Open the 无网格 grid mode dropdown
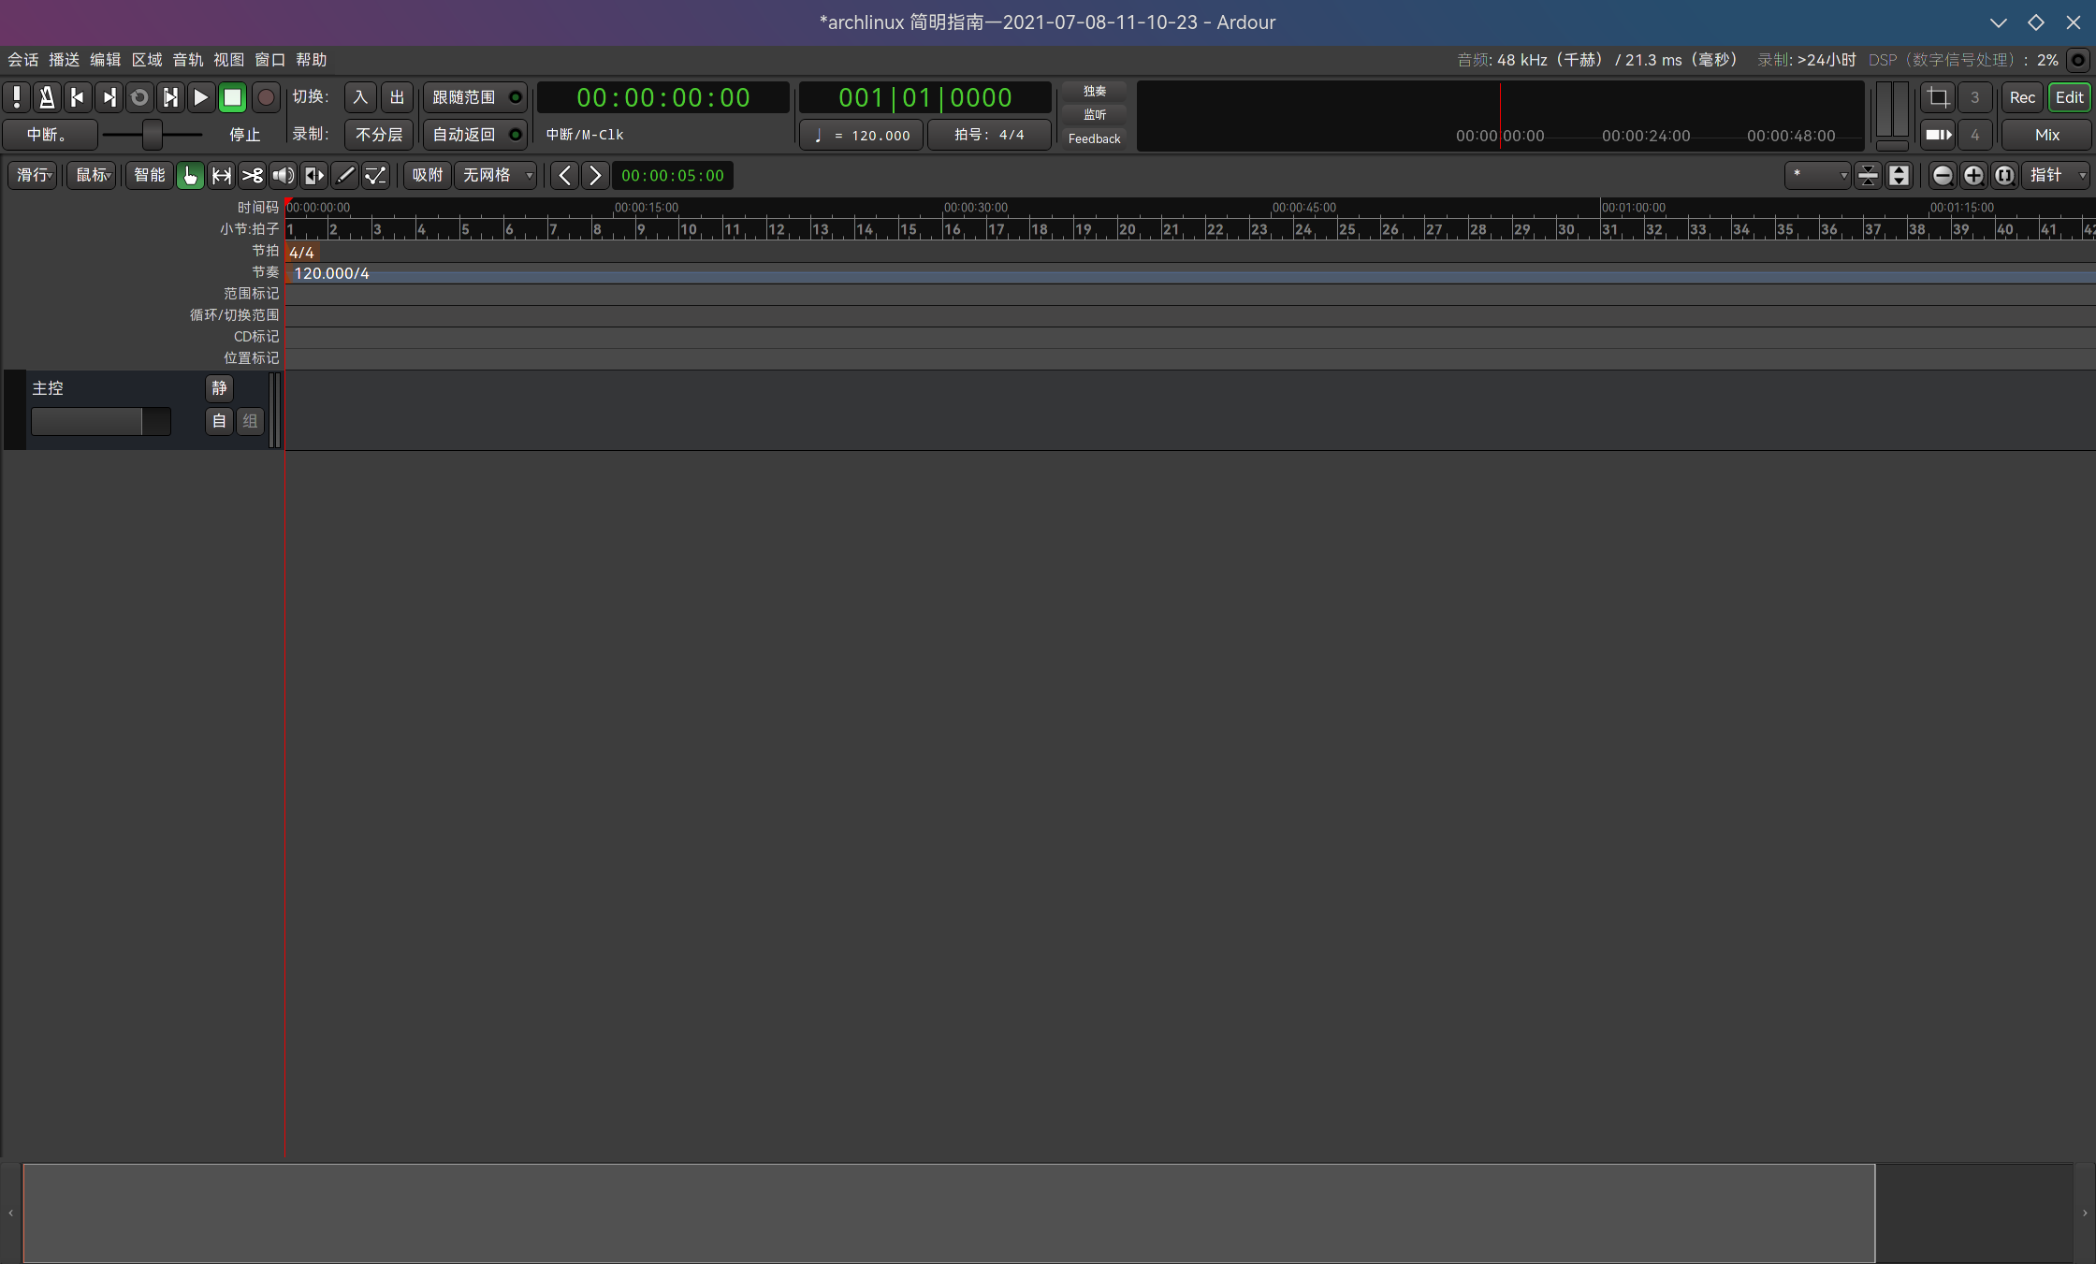The height and width of the screenshot is (1264, 2096). [x=497, y=176]
